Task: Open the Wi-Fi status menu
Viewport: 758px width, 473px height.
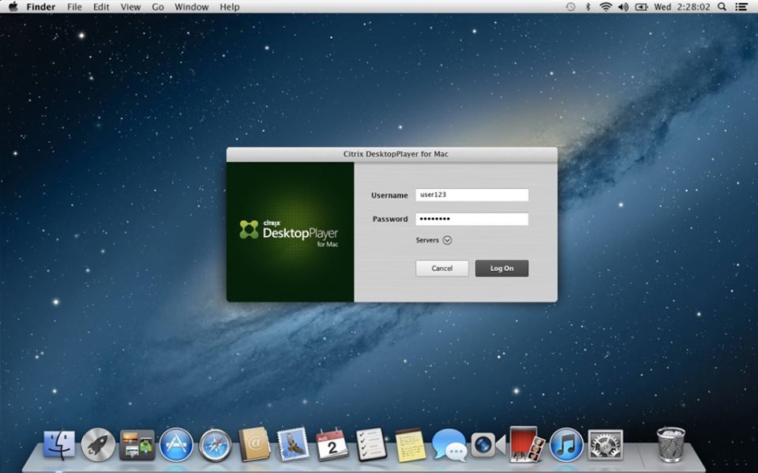Action: pyautogui.click(x=606, y=7)
